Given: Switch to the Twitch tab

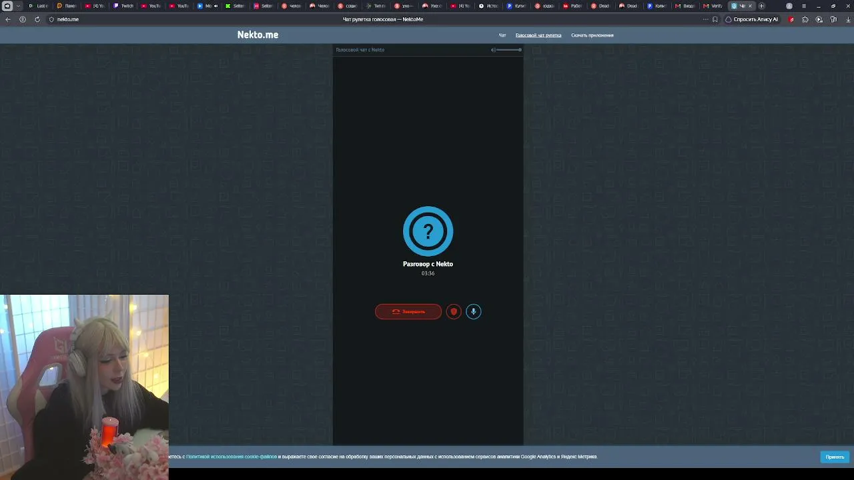Looking at the screenshot, I should [x=124, y=6].
